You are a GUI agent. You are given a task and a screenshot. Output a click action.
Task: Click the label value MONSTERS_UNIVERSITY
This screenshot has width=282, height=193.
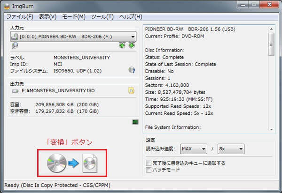[x=82, y=58]
